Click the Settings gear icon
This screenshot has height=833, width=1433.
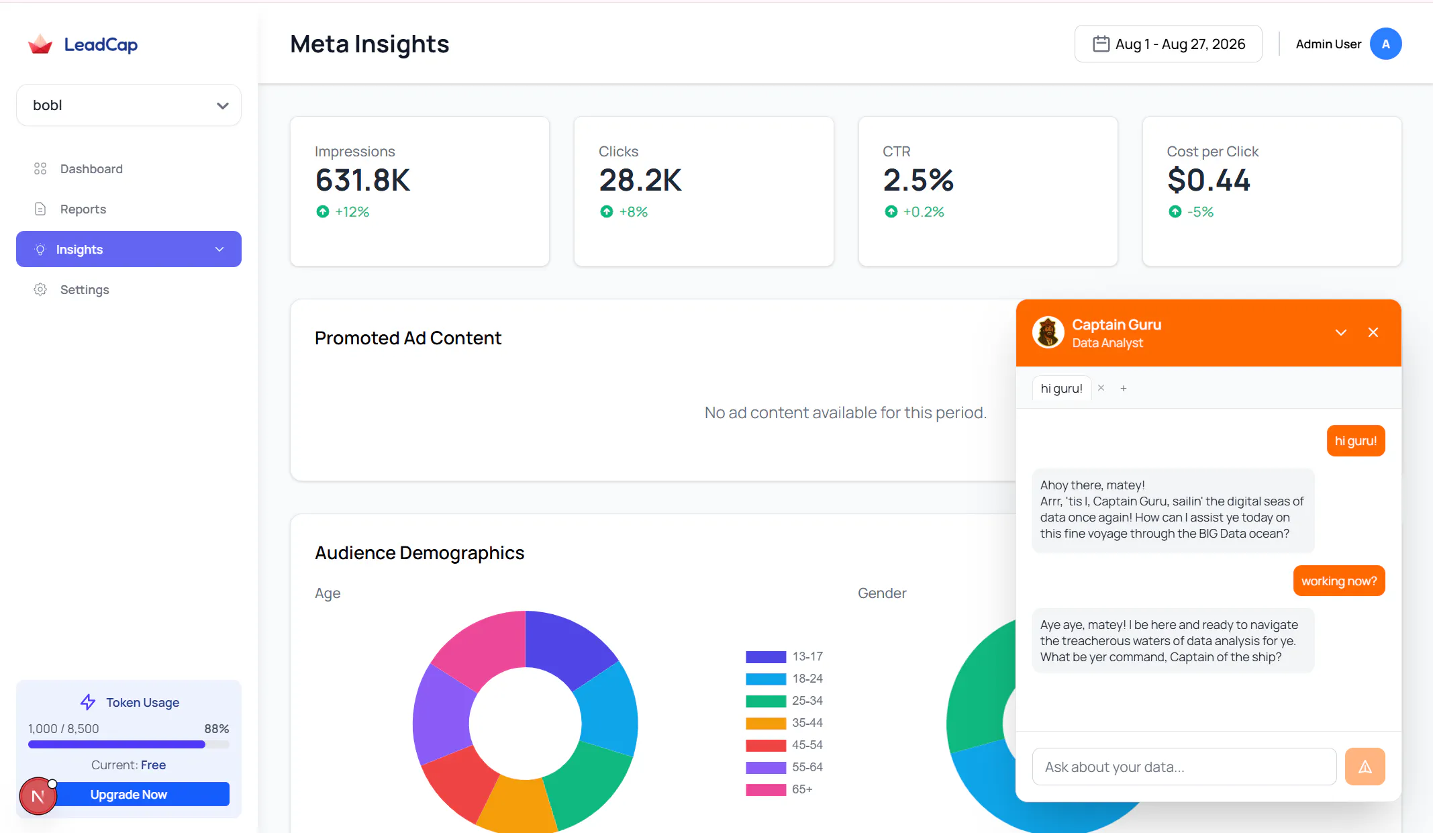[40, 289]
